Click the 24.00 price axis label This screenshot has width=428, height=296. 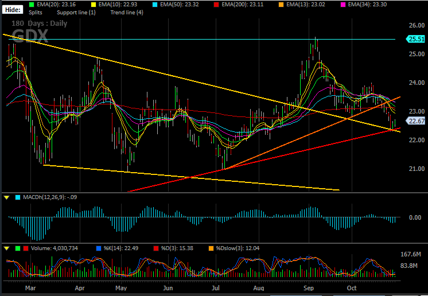(417, 83)
